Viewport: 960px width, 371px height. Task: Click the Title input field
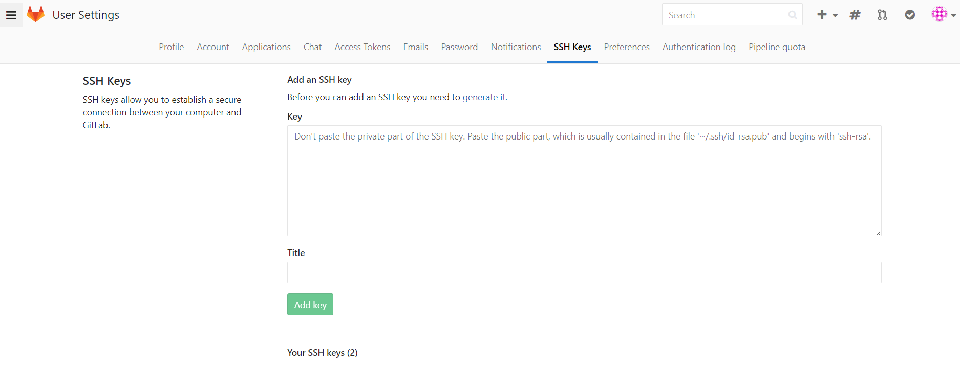(x=584, y=272)
